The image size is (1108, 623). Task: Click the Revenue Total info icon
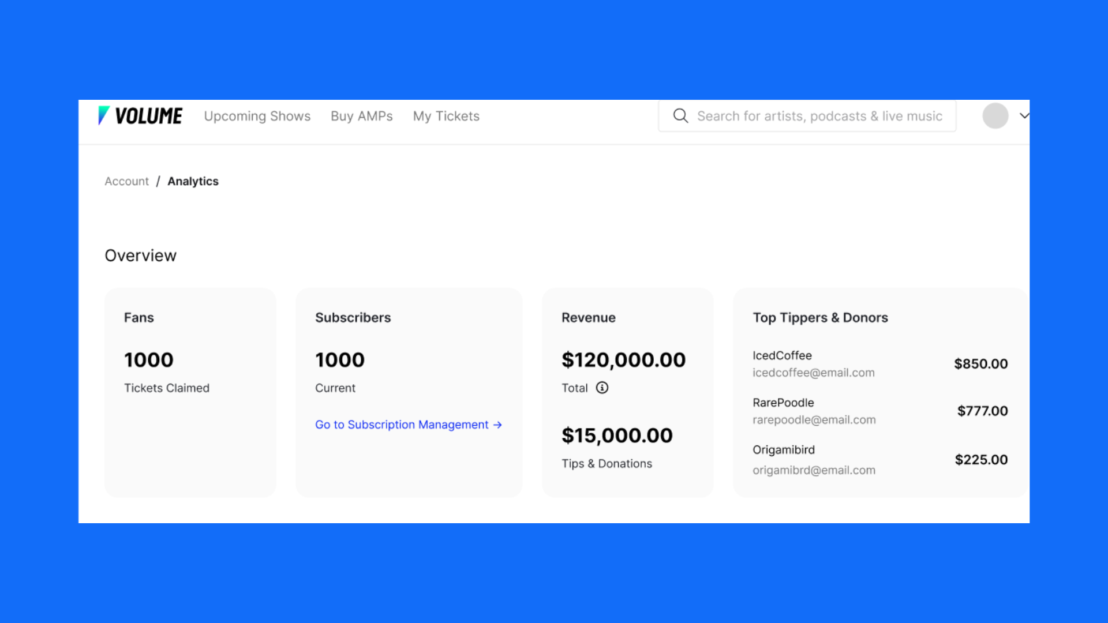click(x=602, y=388)
